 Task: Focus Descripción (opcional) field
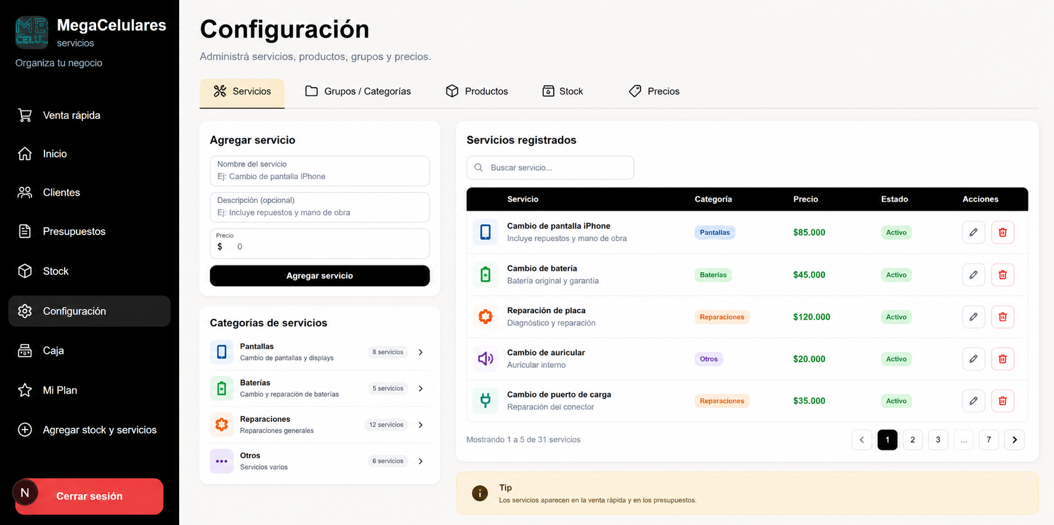pos(320,207)
